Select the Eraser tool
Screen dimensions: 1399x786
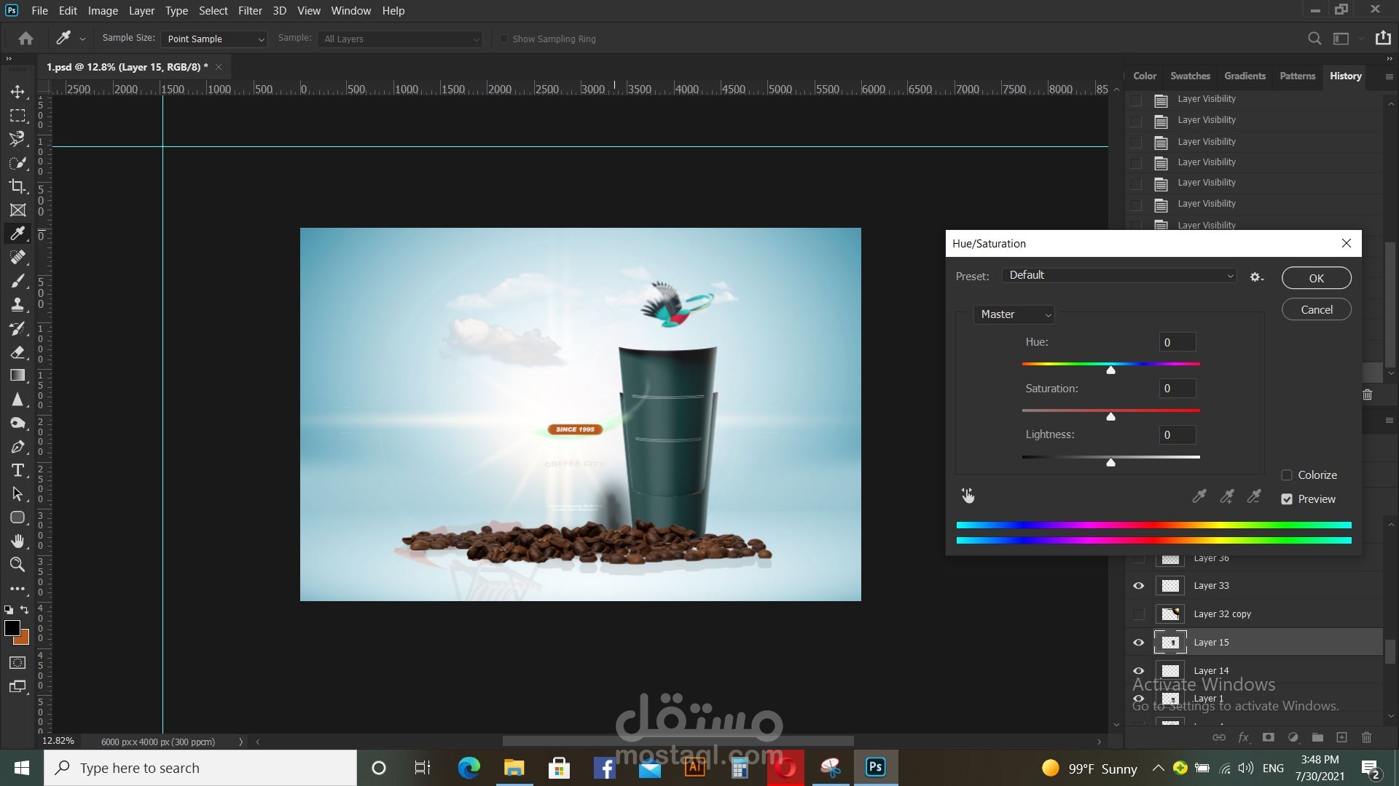point(17,352)
